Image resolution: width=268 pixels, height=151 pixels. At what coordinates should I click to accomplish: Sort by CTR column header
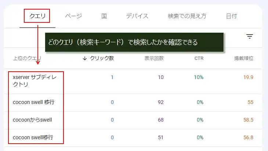[x=199, y=58]
